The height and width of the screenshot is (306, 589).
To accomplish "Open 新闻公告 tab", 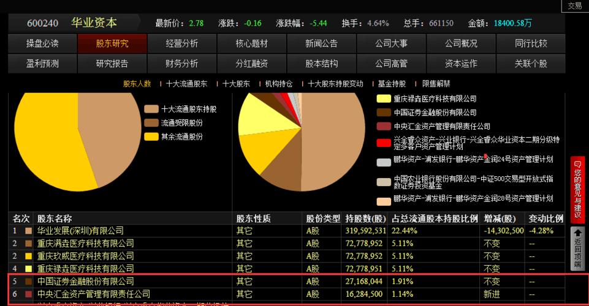I will [322, 43].
